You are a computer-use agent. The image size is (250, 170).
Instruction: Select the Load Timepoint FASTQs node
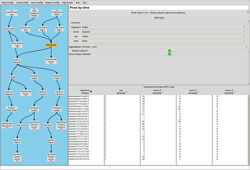click(x=34, y=13)
